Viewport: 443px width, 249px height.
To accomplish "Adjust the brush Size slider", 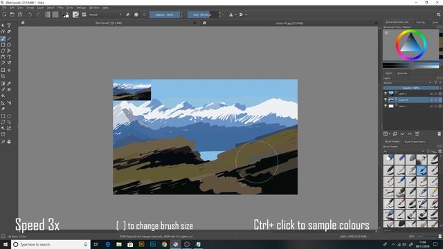I will point(203,15).
